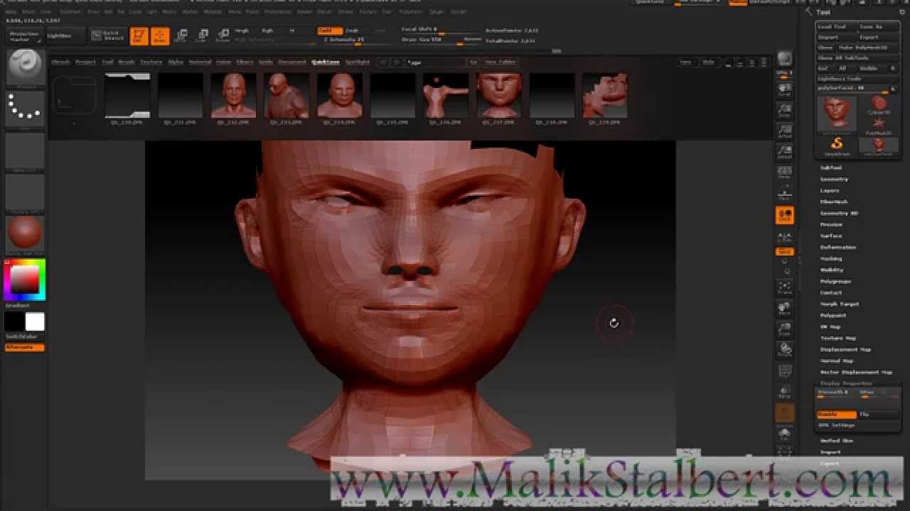
Task: Expand the Morph Target section
Action: point(840,304)
